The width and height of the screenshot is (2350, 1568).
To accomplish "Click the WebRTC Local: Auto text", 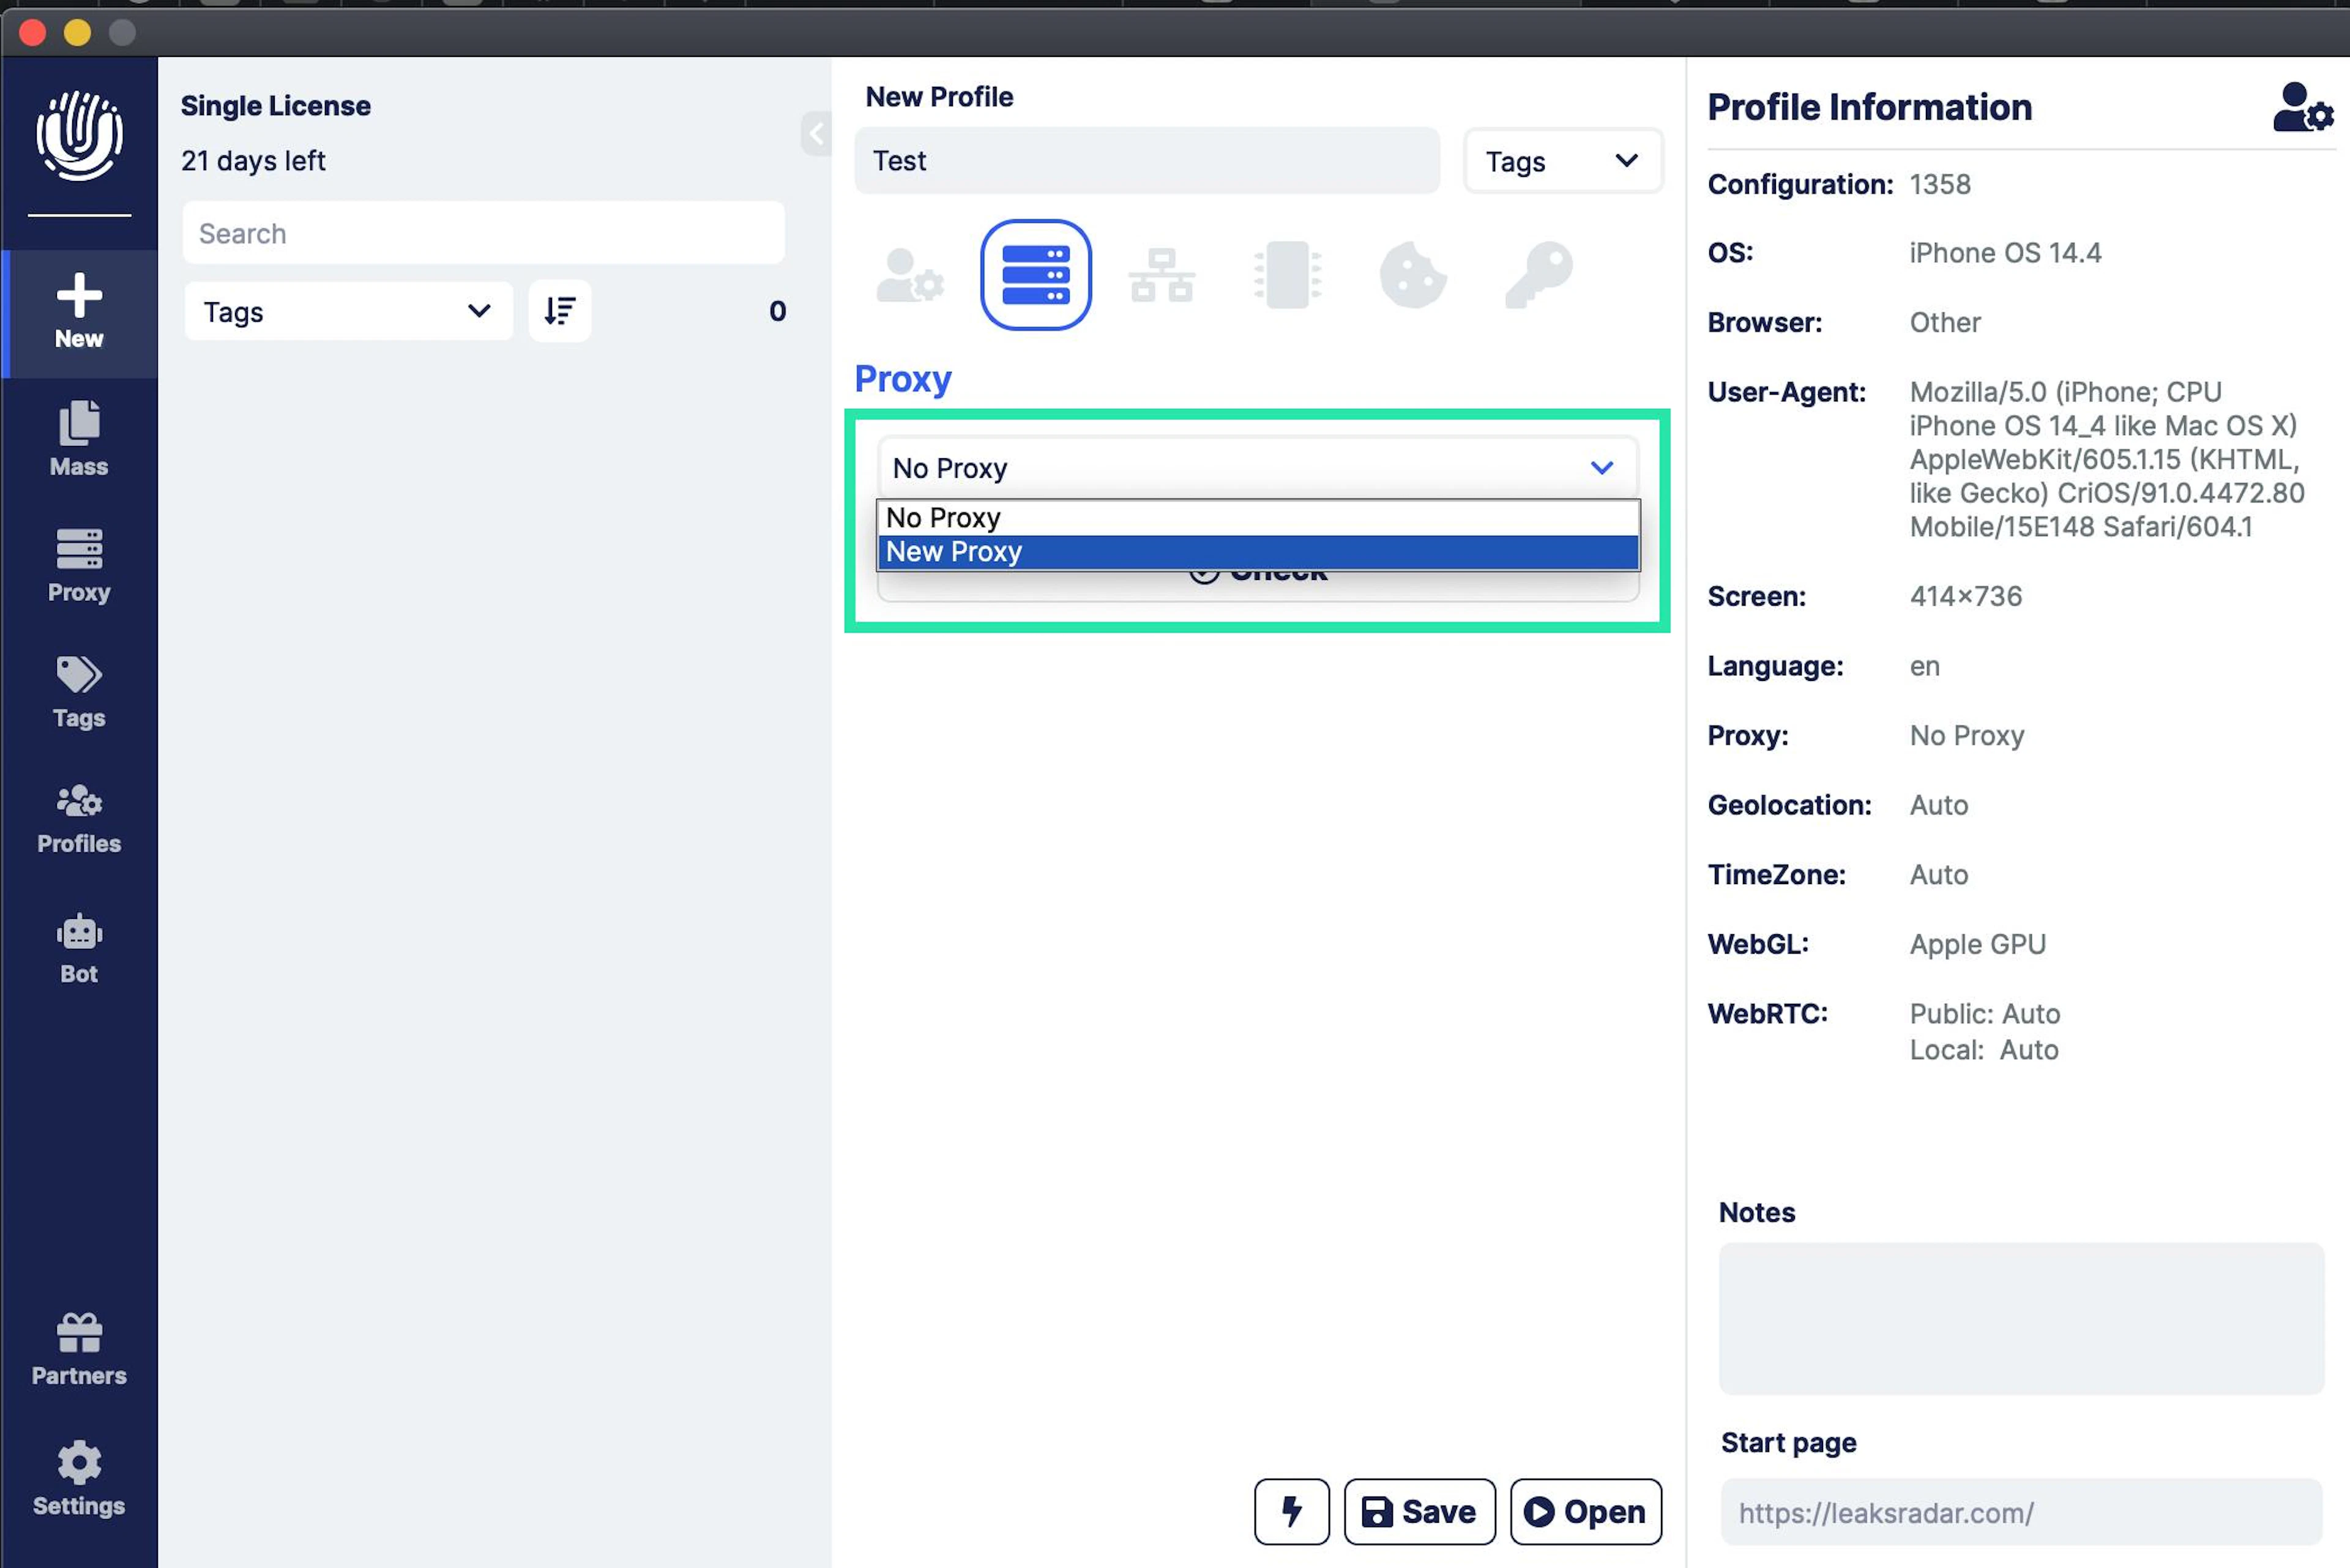I will [x=1984, y=1050].
